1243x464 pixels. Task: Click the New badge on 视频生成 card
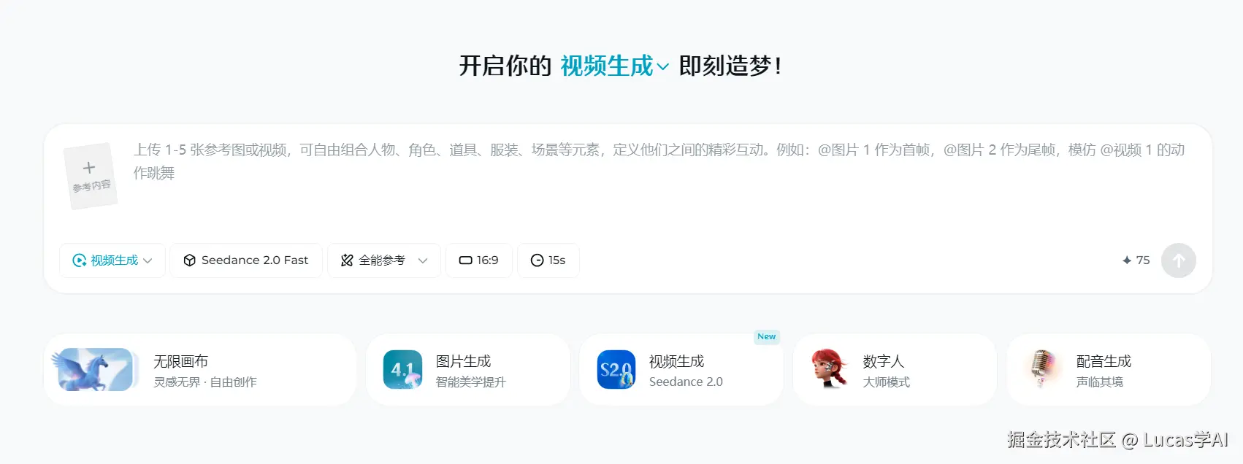pos(767,336)
